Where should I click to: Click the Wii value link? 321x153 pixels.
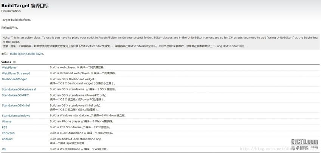click(4, 149)
